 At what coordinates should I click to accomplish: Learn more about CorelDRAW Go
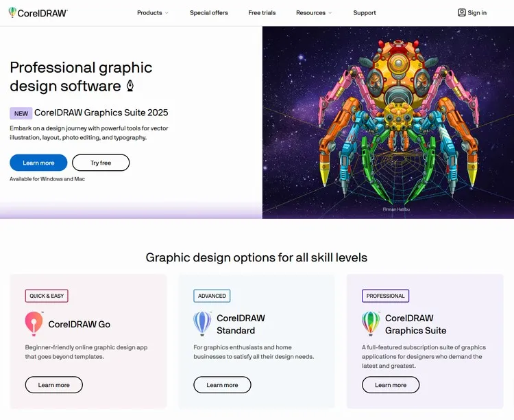pyautogui.click(x=53, y=385)
